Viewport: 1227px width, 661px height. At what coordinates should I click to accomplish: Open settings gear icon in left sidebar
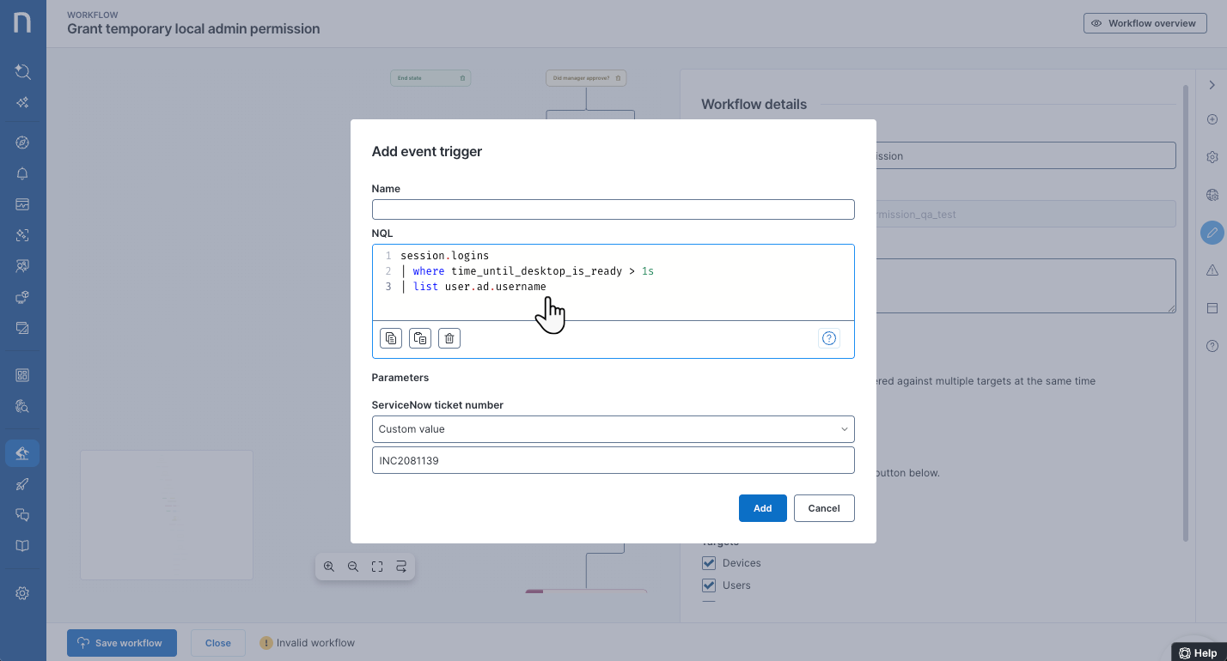coord(23,593)
